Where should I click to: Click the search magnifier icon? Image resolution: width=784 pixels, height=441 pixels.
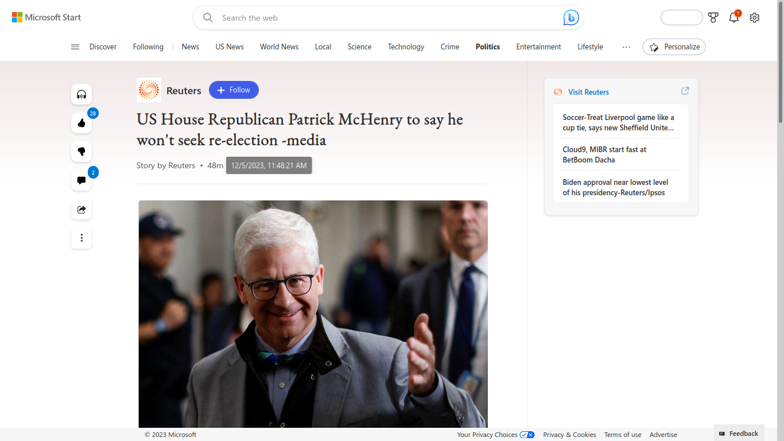[x=208, y=18]
